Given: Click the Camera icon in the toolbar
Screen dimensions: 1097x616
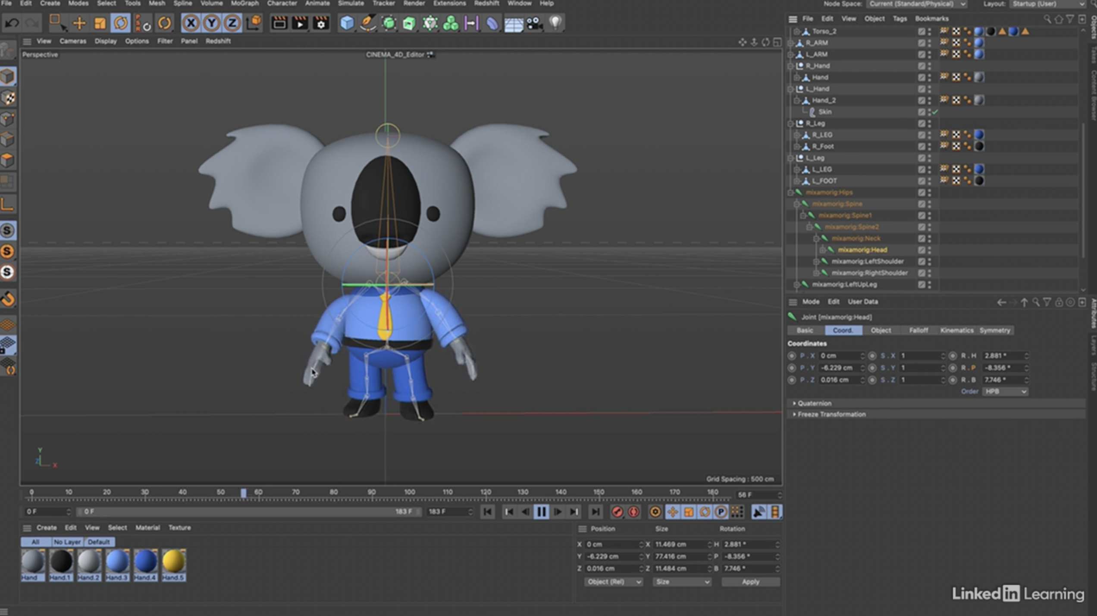Looking at the screenshot, I should tap(534, 24).
